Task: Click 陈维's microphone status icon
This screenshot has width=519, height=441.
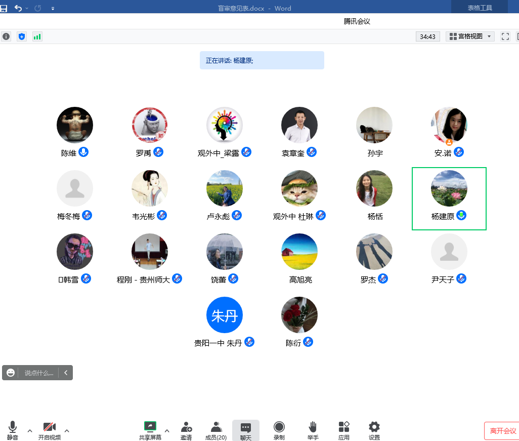Action: coord(83,152)
